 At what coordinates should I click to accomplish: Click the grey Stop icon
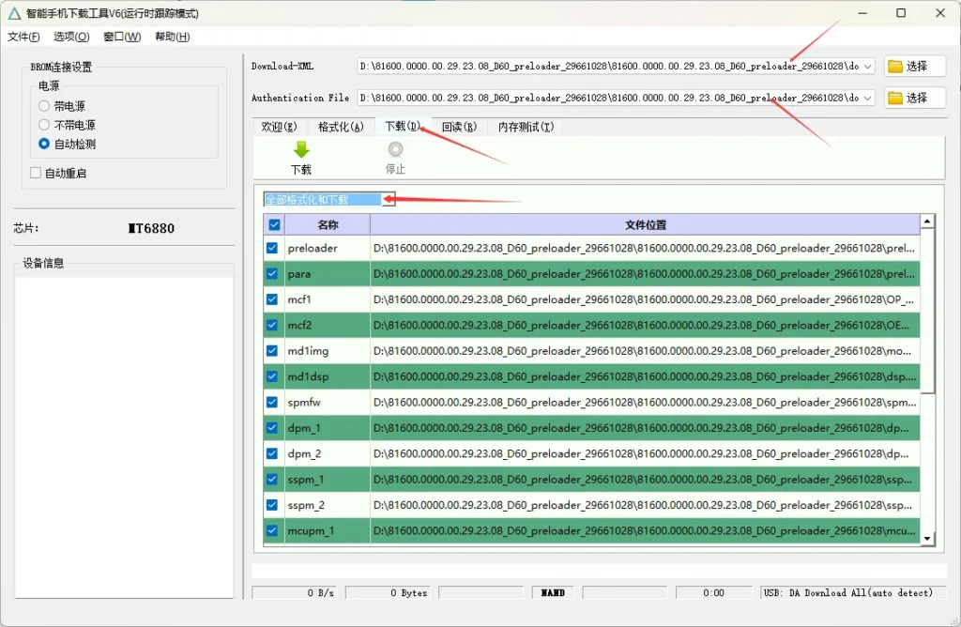pos(395,149)
